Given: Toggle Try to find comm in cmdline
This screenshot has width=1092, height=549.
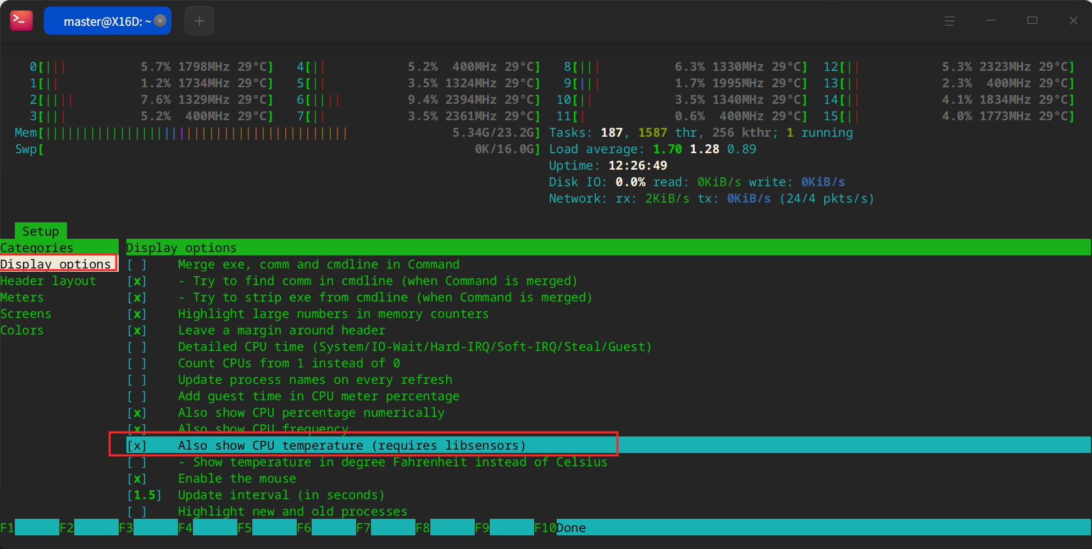Looking at the screenshot, I should click(x=137, y=281).
